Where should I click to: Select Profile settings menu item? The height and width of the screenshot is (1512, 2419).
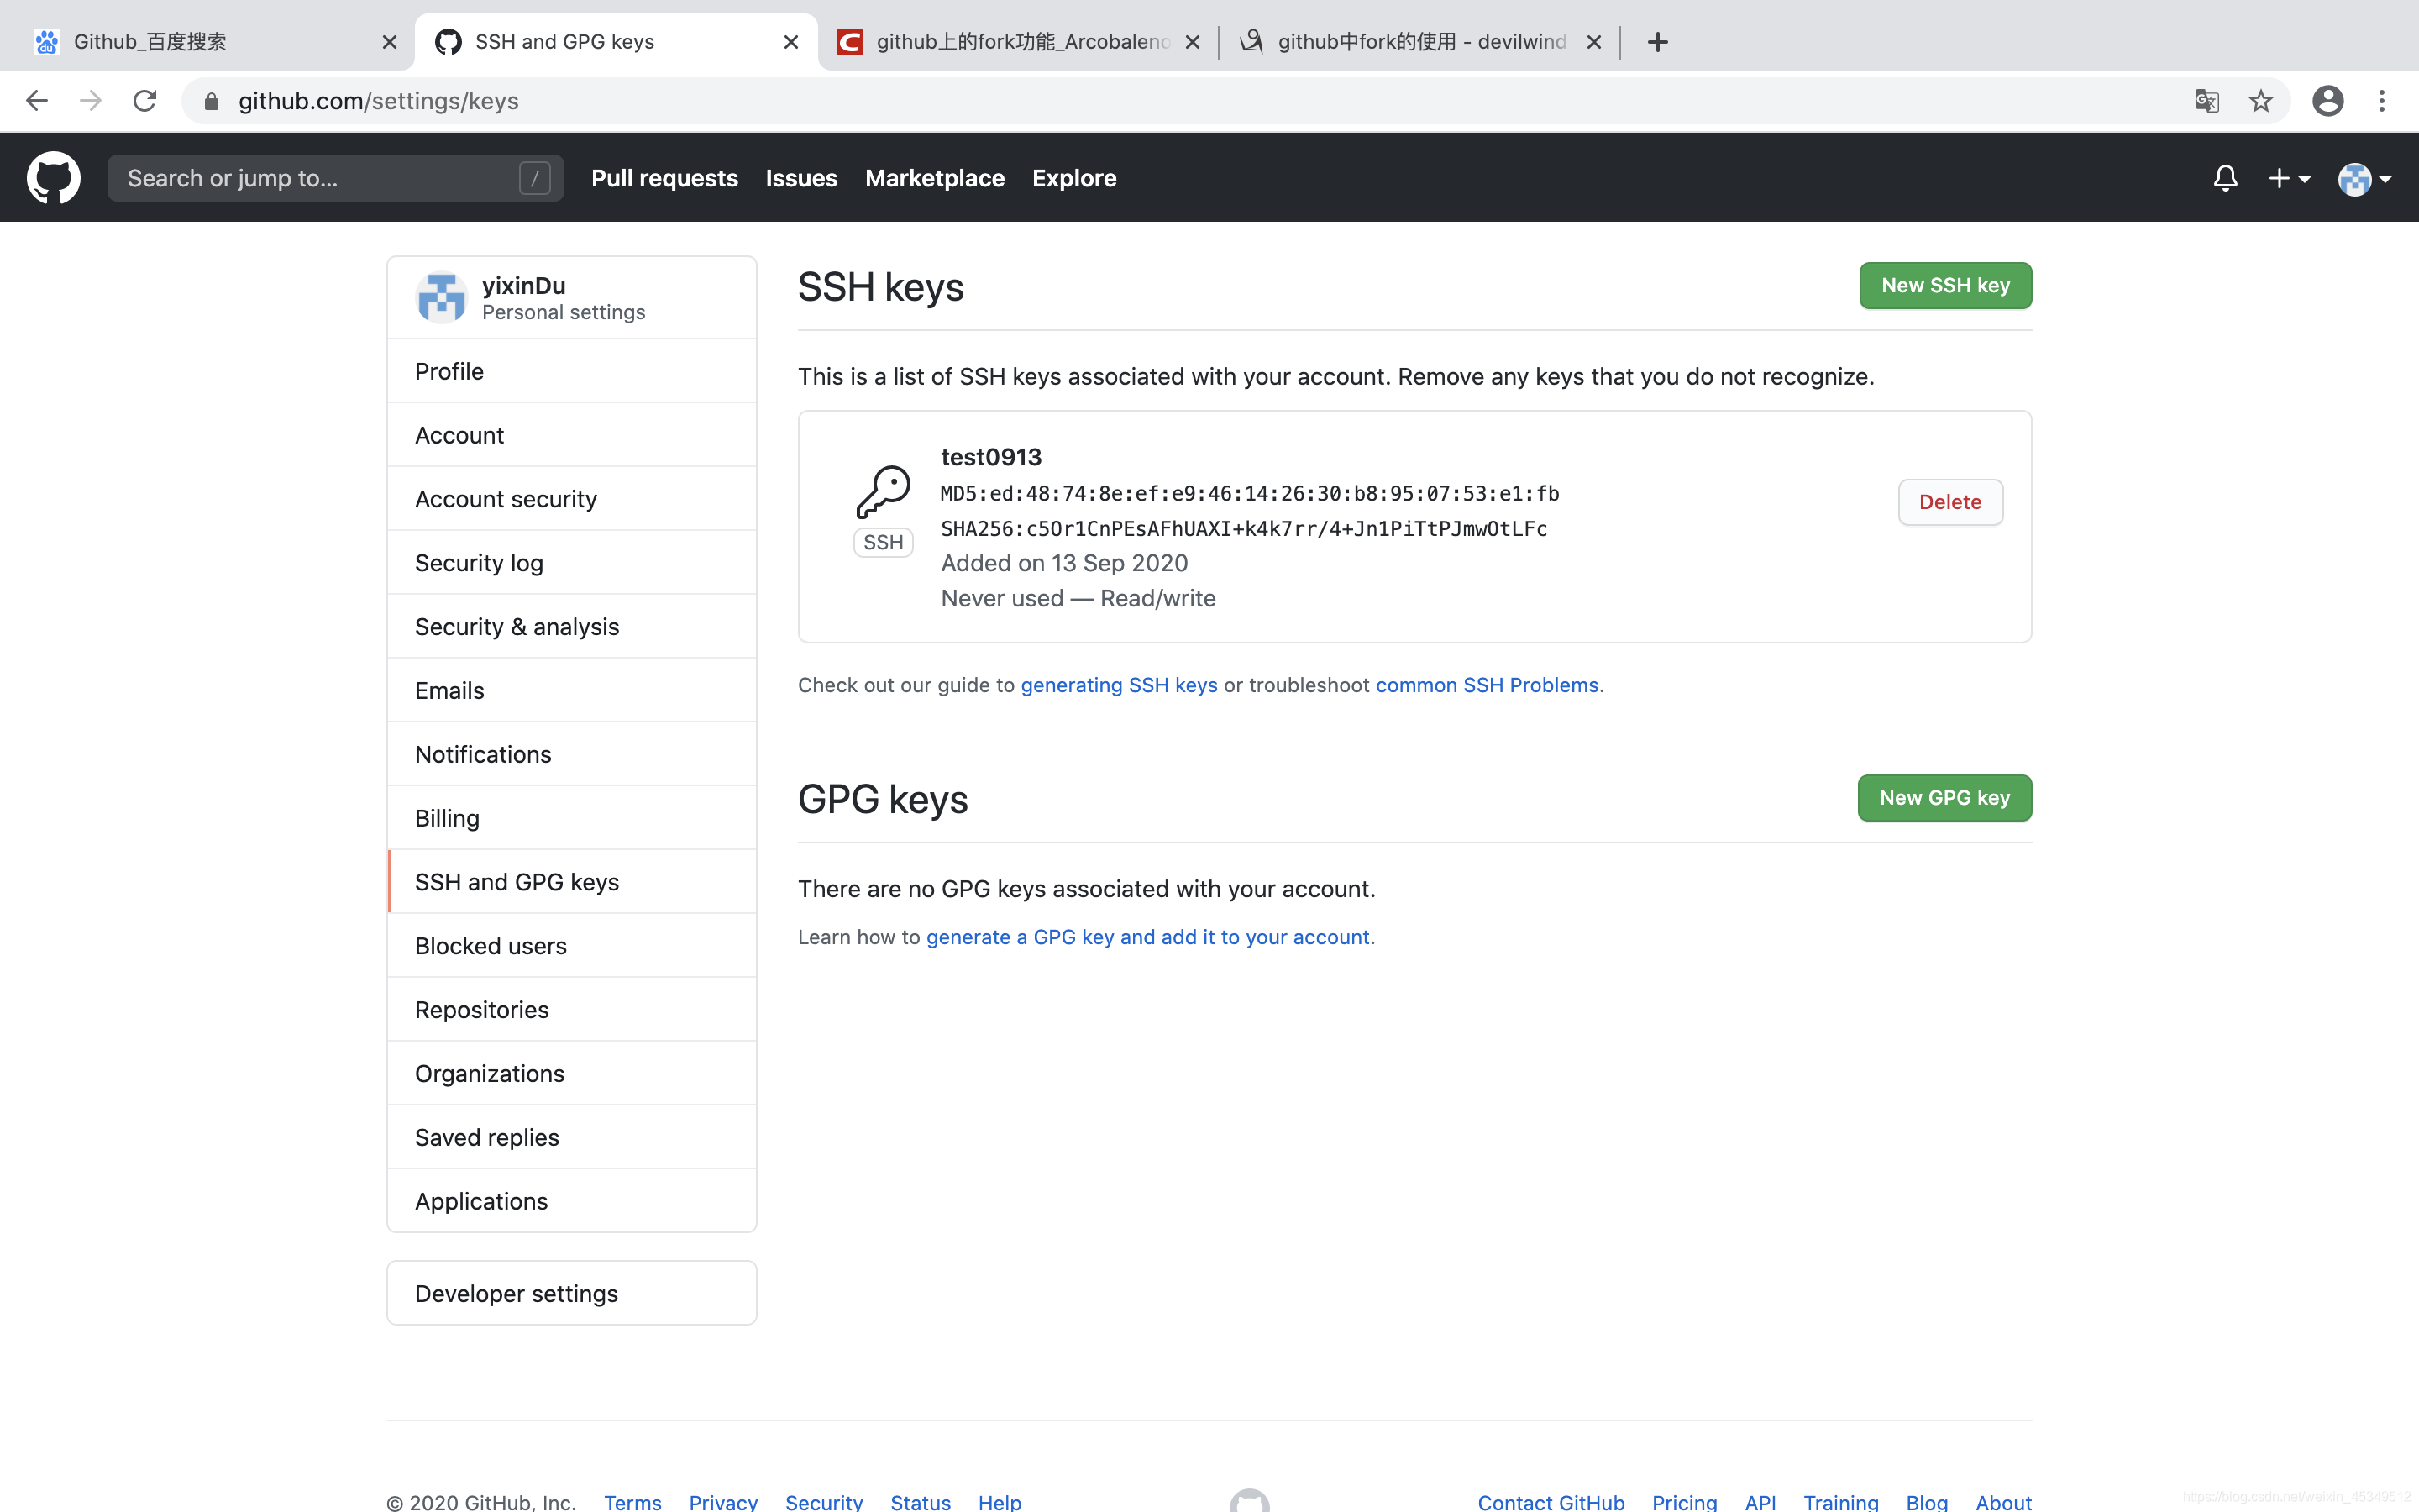(x=449, y=370)
